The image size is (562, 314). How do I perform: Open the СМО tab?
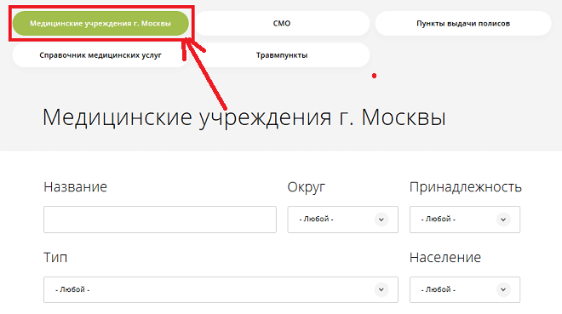click(282, 23)
